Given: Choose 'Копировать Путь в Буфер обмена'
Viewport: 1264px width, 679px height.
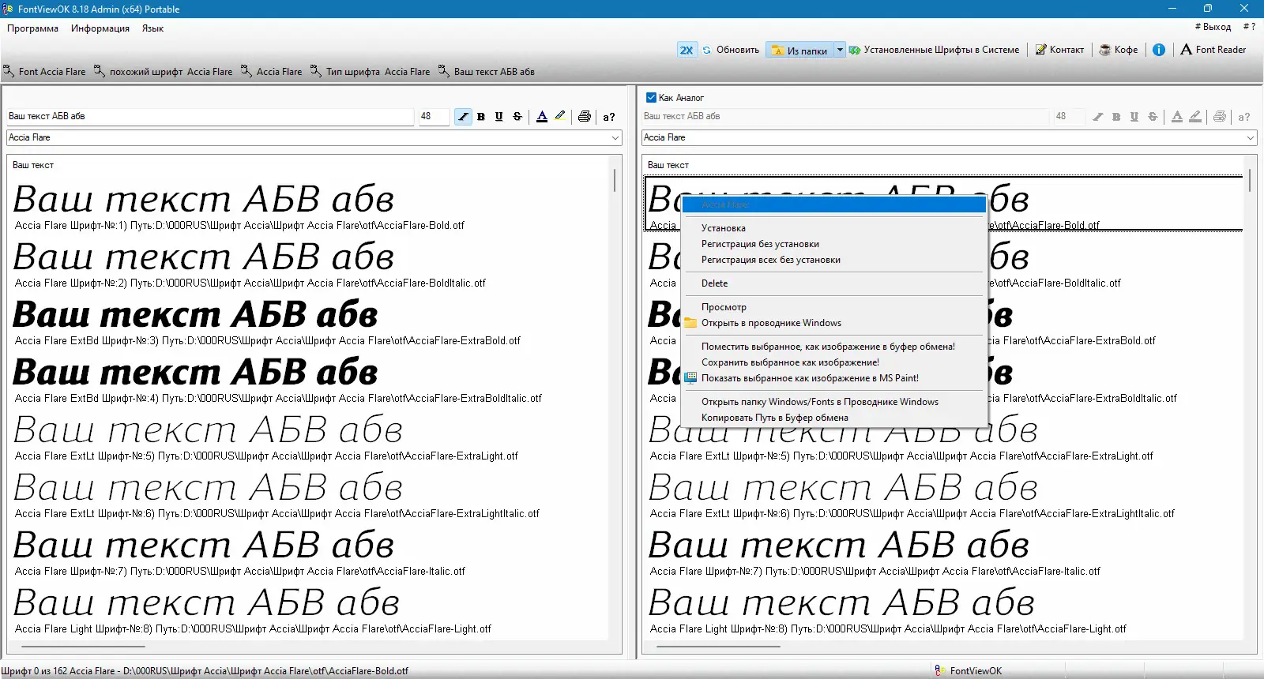Looking at the screenshot, I should coord(834,418).
